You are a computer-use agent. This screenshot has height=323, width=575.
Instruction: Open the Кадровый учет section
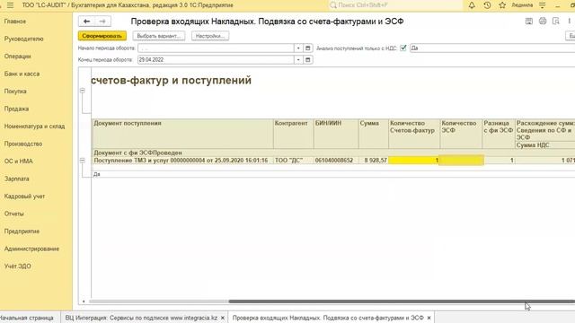pyautogui.click(x=24, y=196)
